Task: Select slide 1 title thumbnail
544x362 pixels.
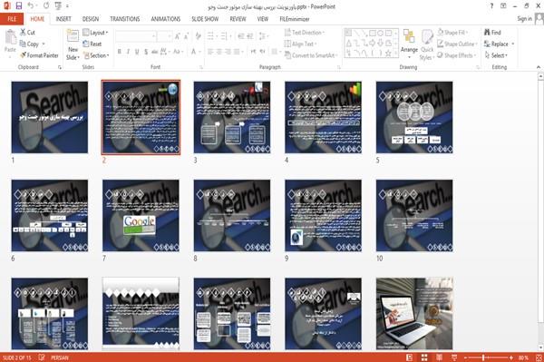Action: point(50,117)
